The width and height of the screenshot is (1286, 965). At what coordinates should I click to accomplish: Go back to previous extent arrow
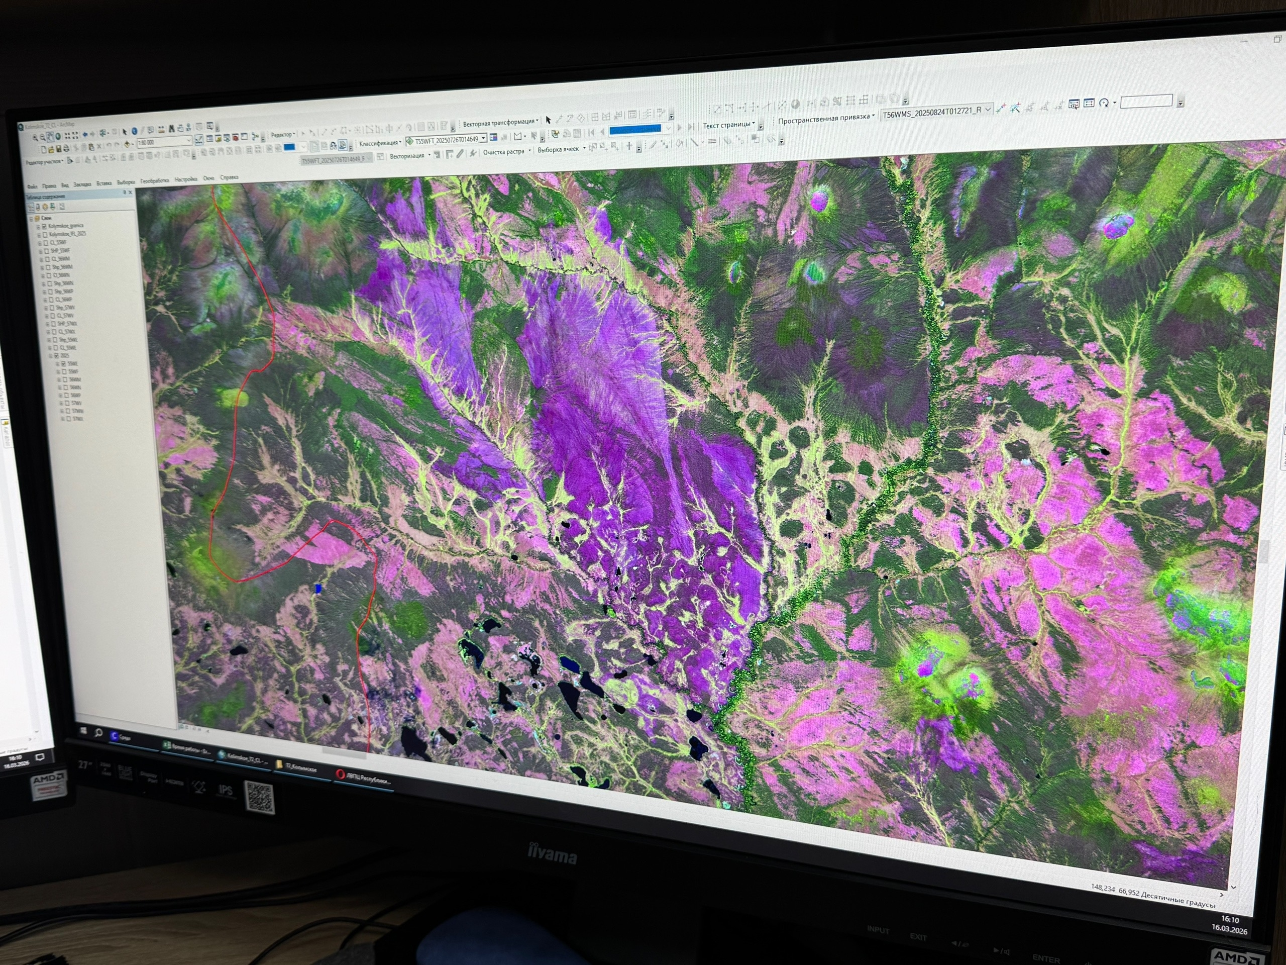[85, 135]
